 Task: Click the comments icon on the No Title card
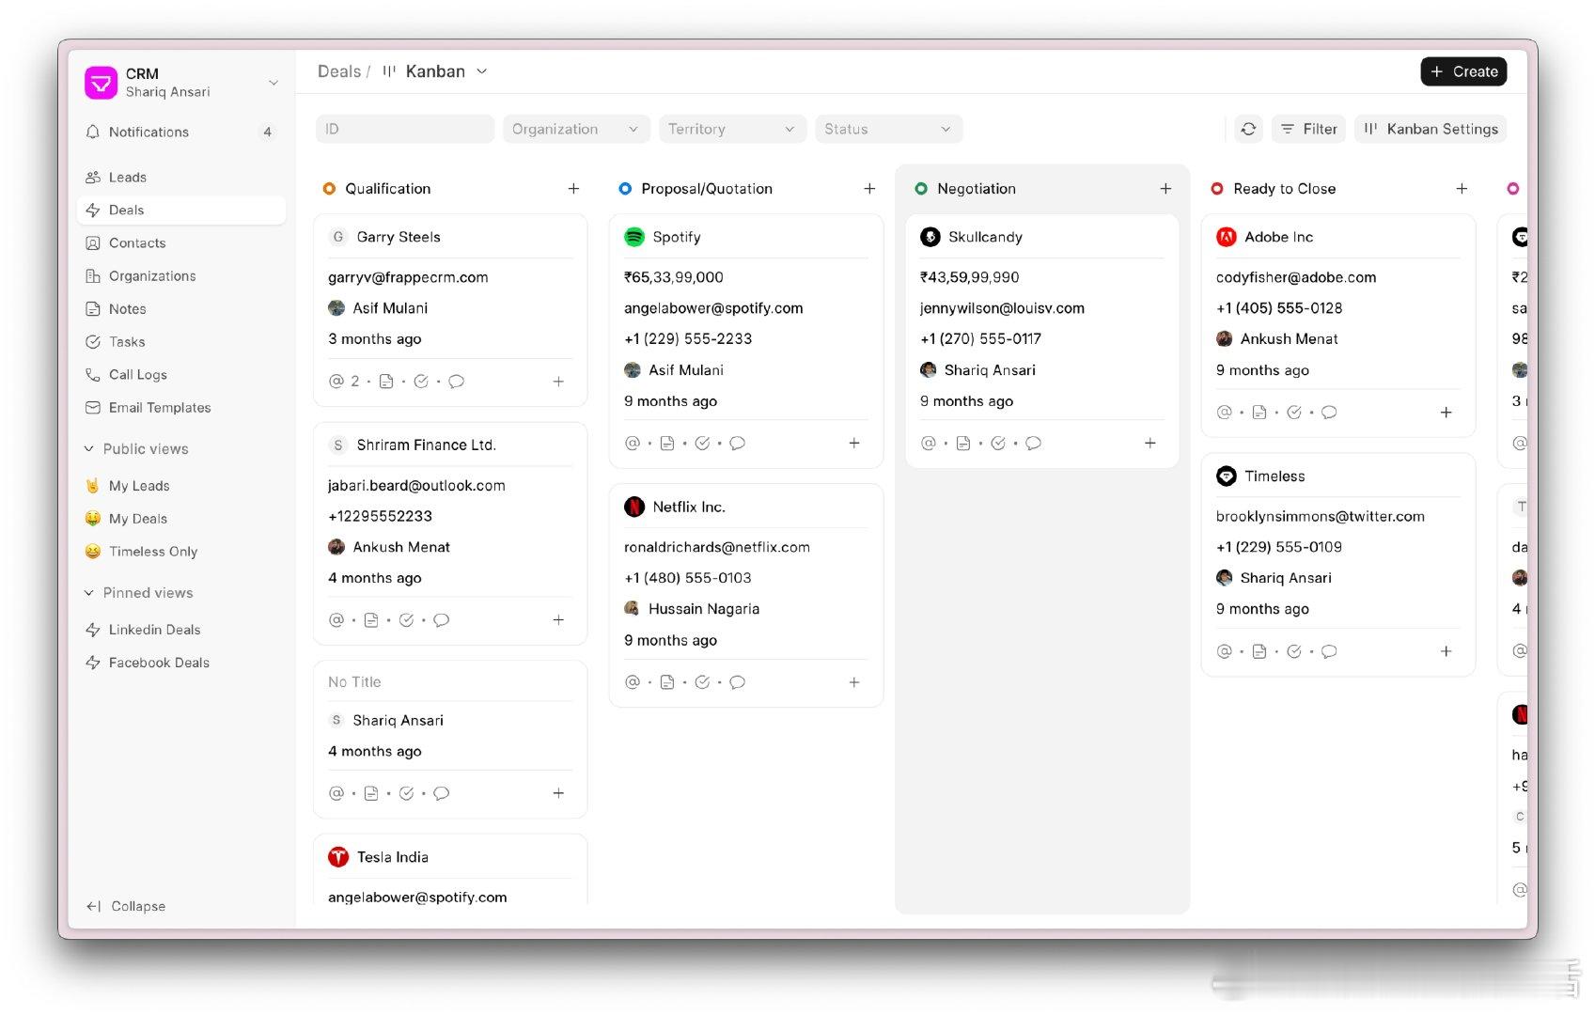(x=442, y=793)
